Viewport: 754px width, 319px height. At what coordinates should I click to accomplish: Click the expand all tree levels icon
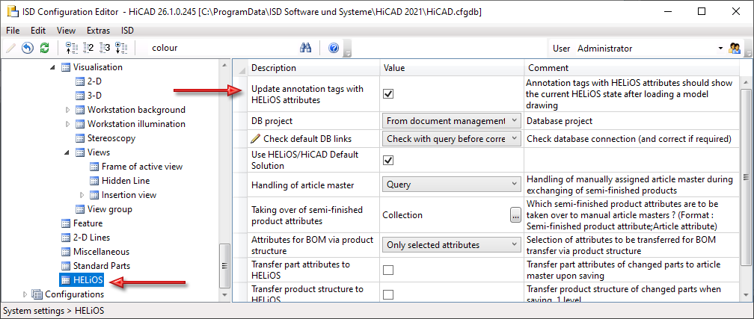[x=121, y=48]
